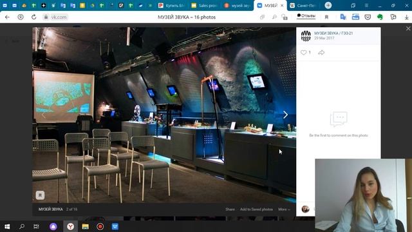Open the Отзывы reviews button
The height and width of the screenshot is (232, 412).
[306, 16]
